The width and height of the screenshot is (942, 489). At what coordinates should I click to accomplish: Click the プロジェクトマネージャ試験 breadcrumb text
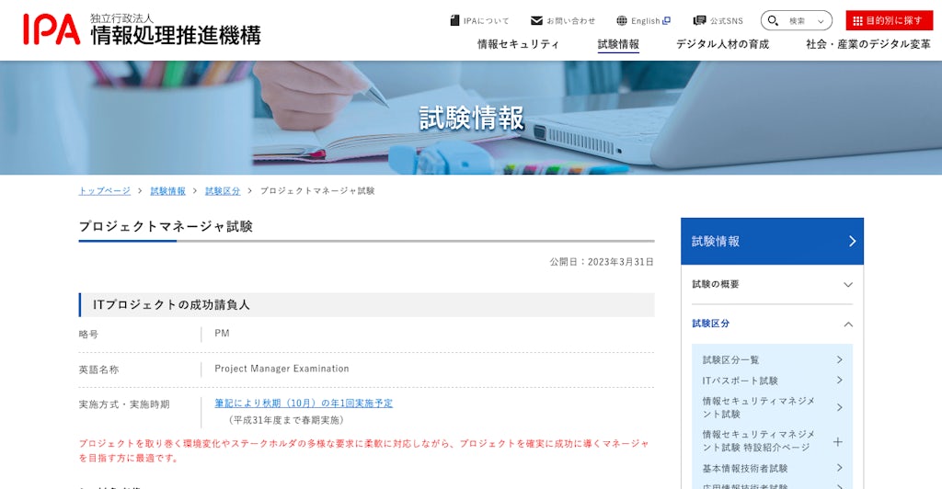317,191
